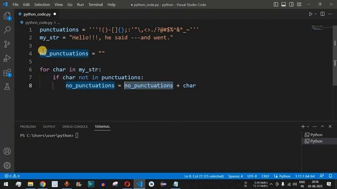Change encoding via UTF-8 status item
Viewport: 337px width, 189px height.
tap(252, 176)
